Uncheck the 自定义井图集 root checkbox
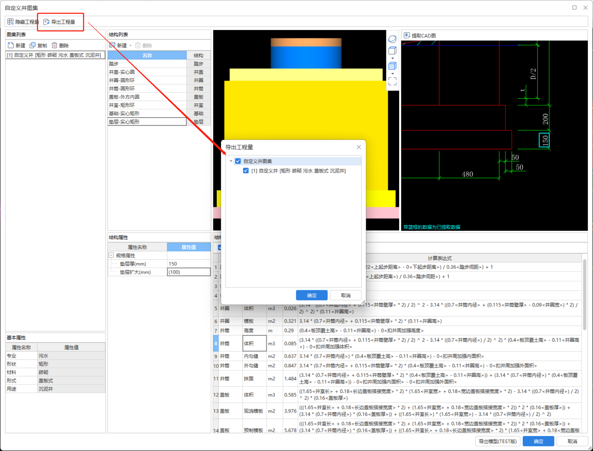This screenshot has height=451, width=593. [x=238, y=161]
